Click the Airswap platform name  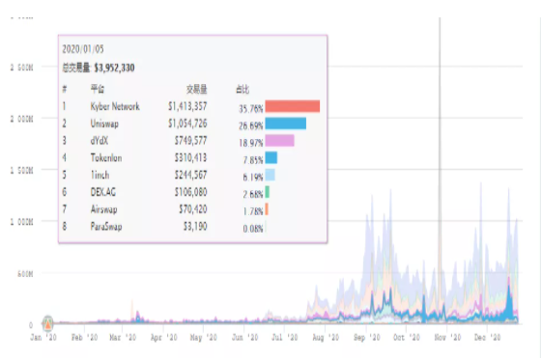[x=103, y=209]
